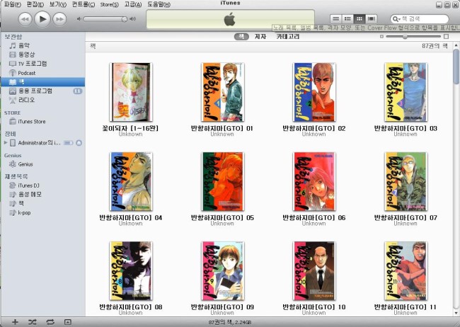Switch to Cover Flow view
This screenshot has height=327, width=460.
(x=371, y=19)
